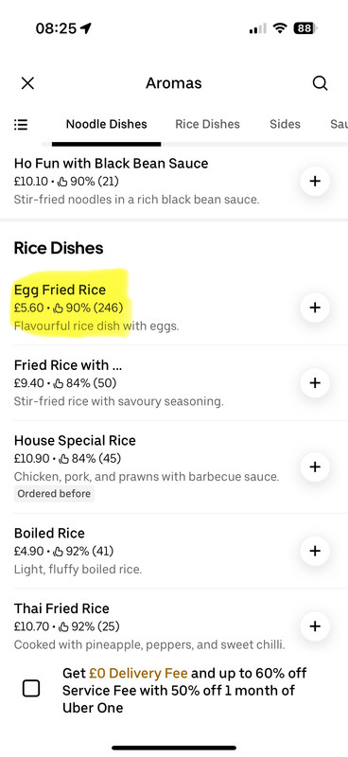Open search using magnifying glass icon

click(320, 83)
